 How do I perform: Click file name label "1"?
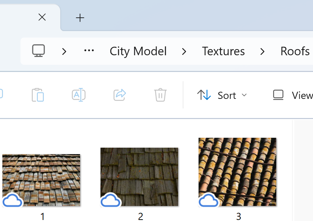pyautogui.click(x=42, y=217)
